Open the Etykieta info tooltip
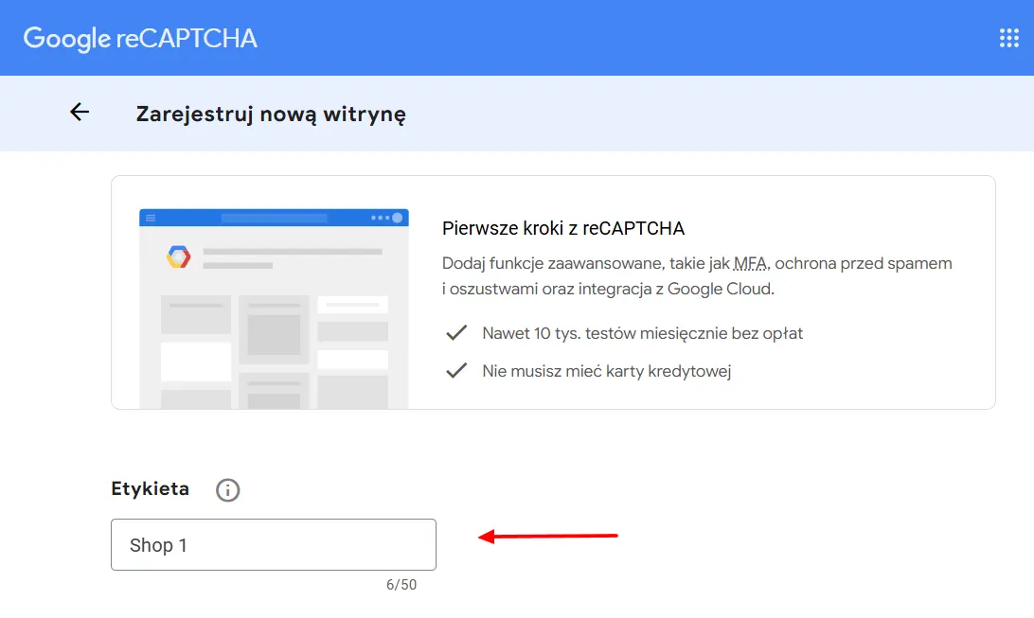 [227, 489]
